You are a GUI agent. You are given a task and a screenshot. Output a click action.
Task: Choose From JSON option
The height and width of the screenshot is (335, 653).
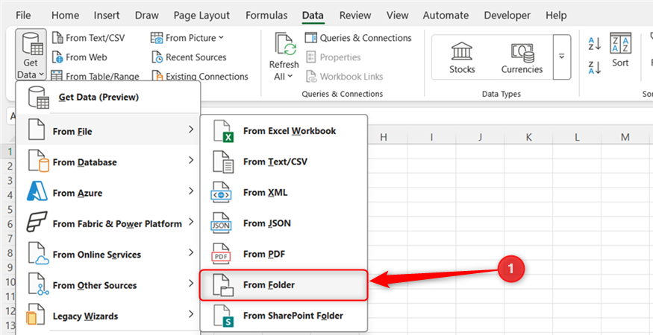(284, 223)
